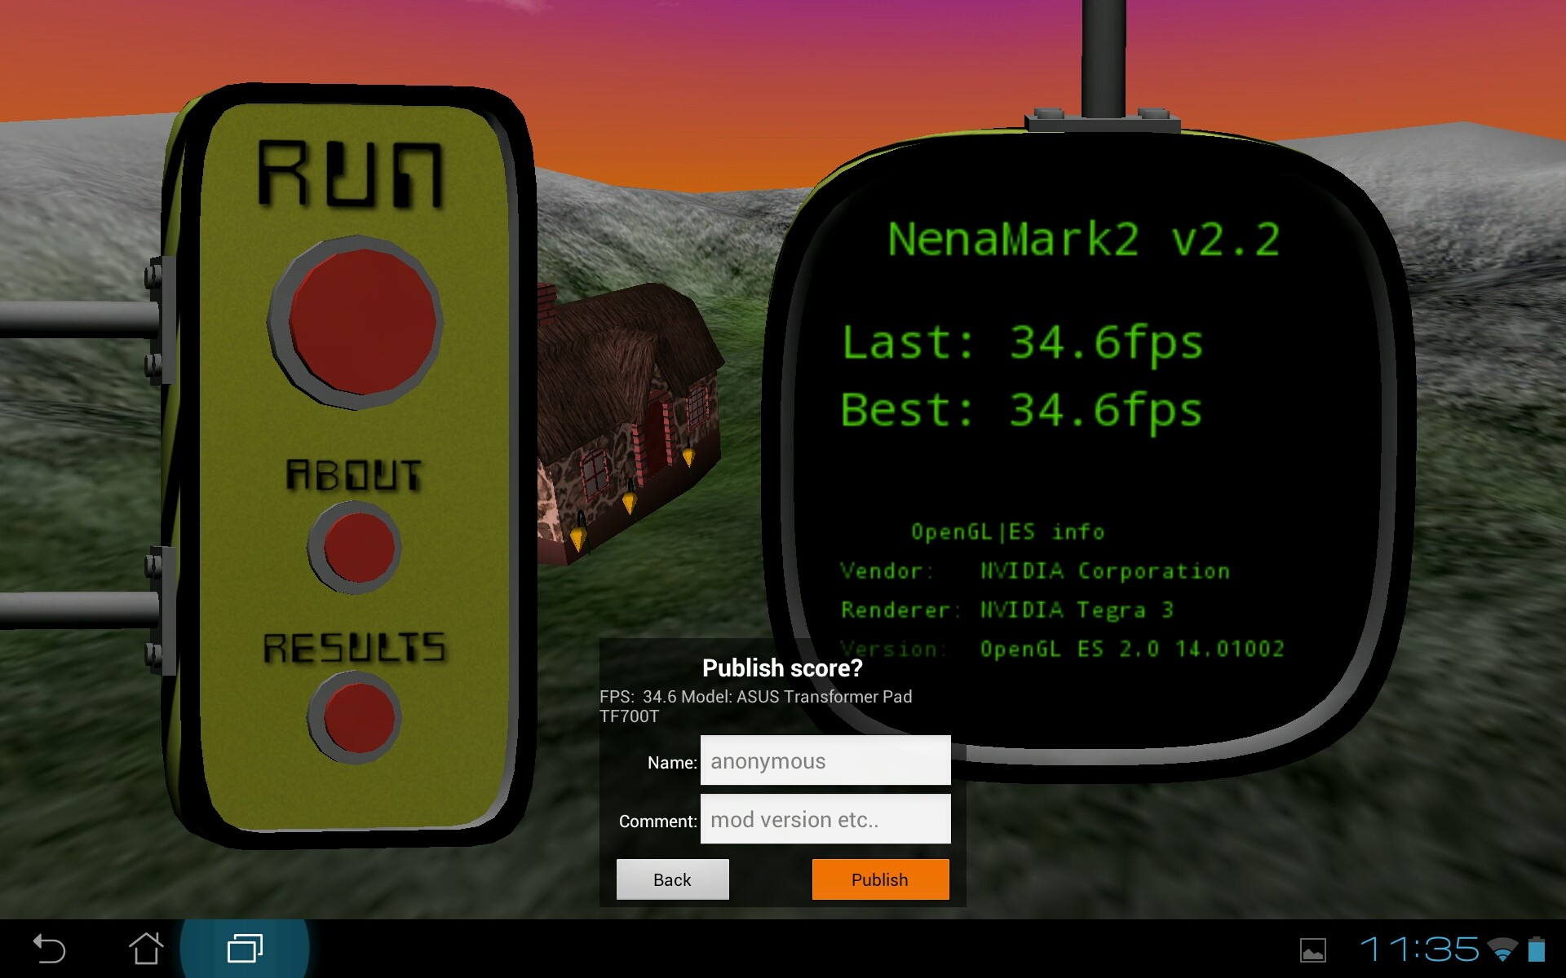Tap the Android home icon
The height and width of the screenshot is (978, 1566).
coord(146,949)
